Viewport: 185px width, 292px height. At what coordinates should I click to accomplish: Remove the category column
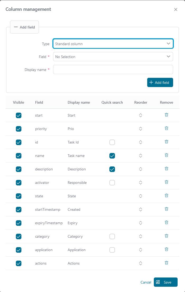point(166,236)
